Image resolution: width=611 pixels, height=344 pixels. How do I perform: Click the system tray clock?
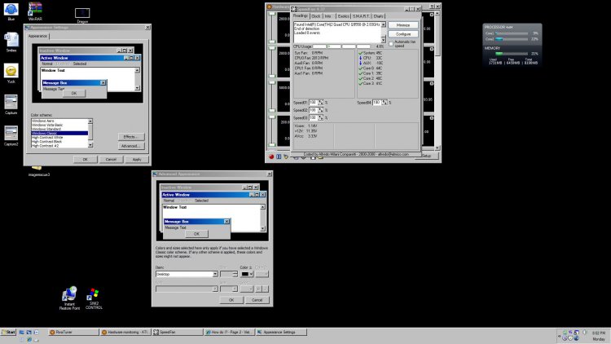(599, 333)
